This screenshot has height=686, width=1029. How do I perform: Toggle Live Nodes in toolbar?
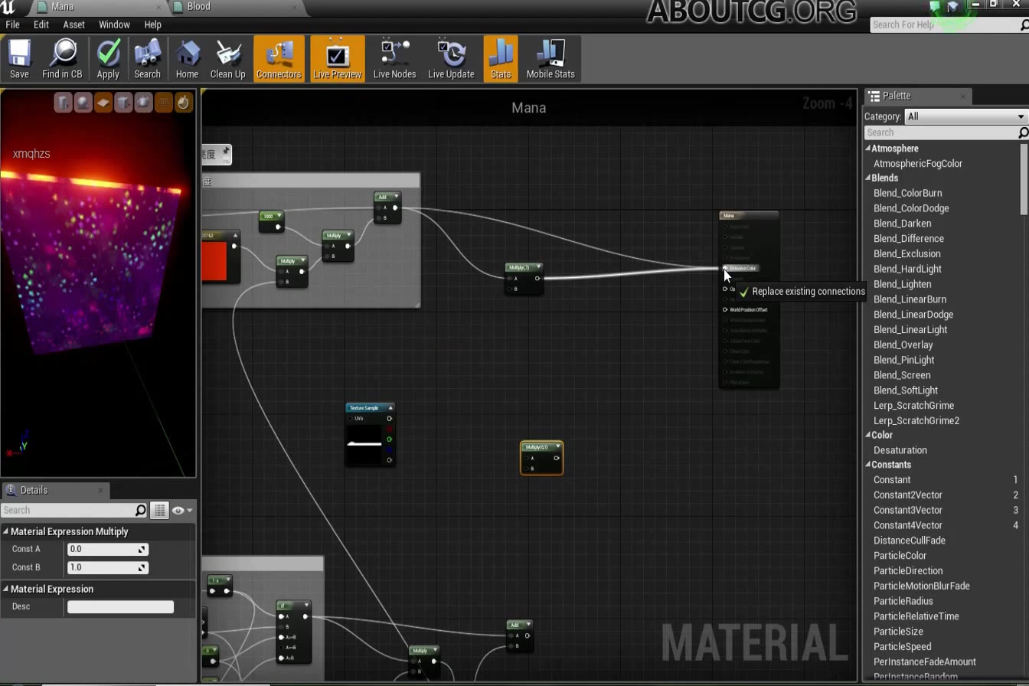(394, 59)
